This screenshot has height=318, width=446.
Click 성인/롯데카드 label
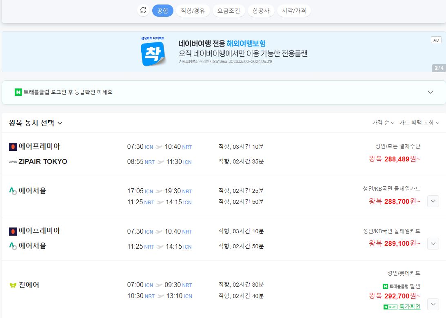coord(404,273)
